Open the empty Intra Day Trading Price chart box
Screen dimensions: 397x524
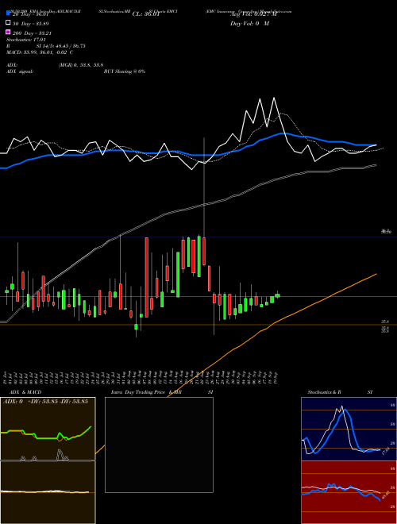[x=159, y=445]
